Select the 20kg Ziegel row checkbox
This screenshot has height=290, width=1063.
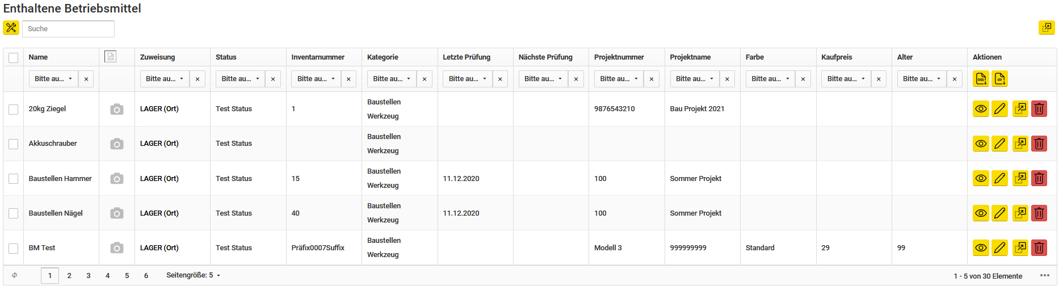tap(14, 109)
